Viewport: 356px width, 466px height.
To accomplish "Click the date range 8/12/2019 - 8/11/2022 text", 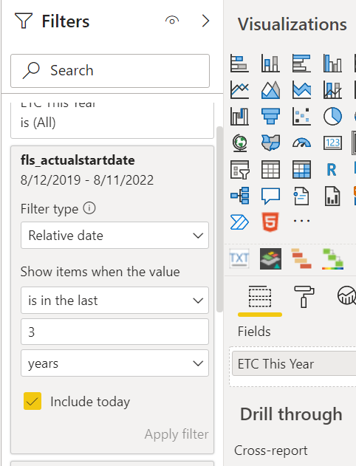I will 87,180.
